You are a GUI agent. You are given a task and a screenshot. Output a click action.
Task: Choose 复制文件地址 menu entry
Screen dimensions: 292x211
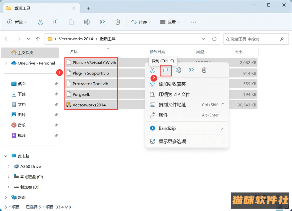(187, 105)
